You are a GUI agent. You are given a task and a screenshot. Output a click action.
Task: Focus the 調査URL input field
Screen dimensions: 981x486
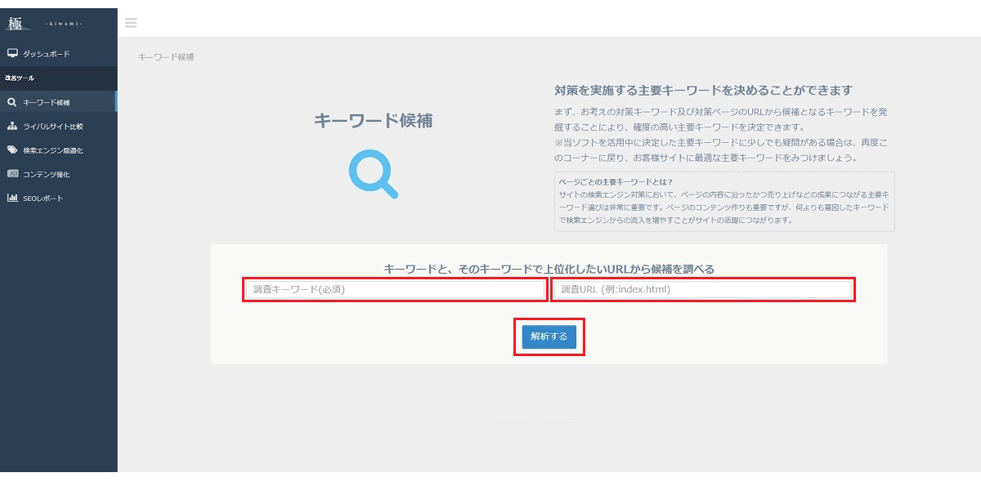tap(703, 289)
